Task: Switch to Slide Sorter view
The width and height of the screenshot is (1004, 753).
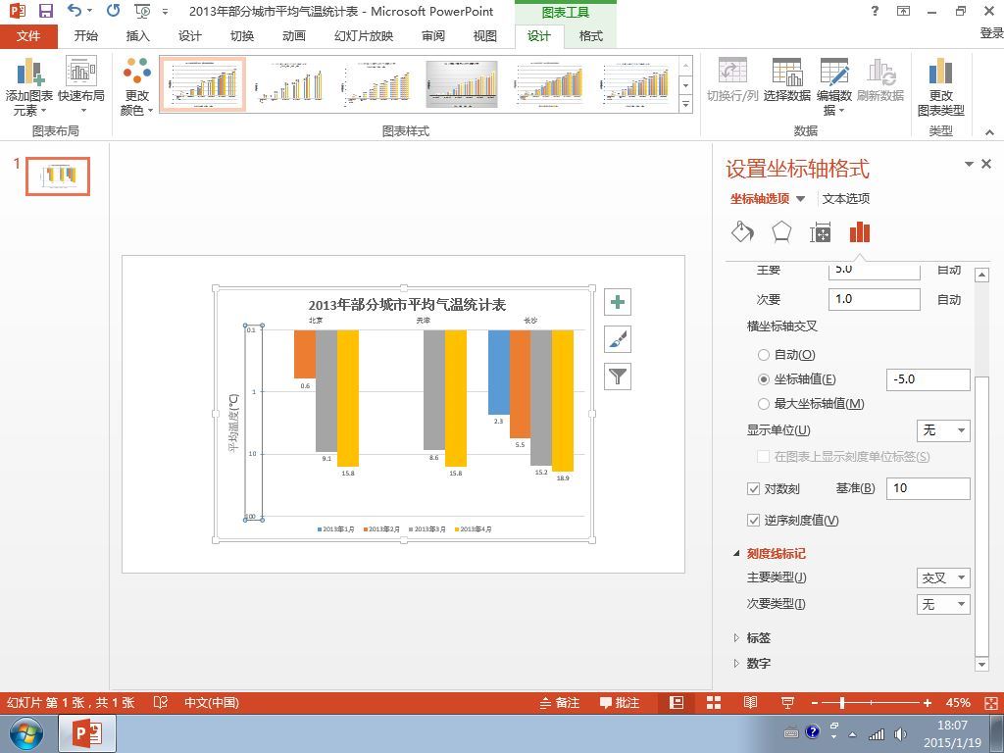Action: tap(714, 702)
